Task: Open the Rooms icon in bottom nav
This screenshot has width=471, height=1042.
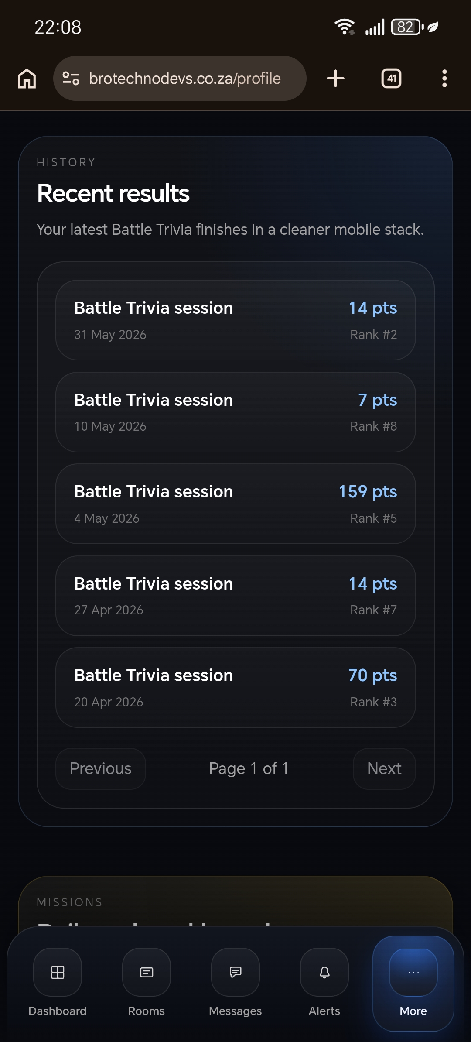Action: (x=147, y=972)
